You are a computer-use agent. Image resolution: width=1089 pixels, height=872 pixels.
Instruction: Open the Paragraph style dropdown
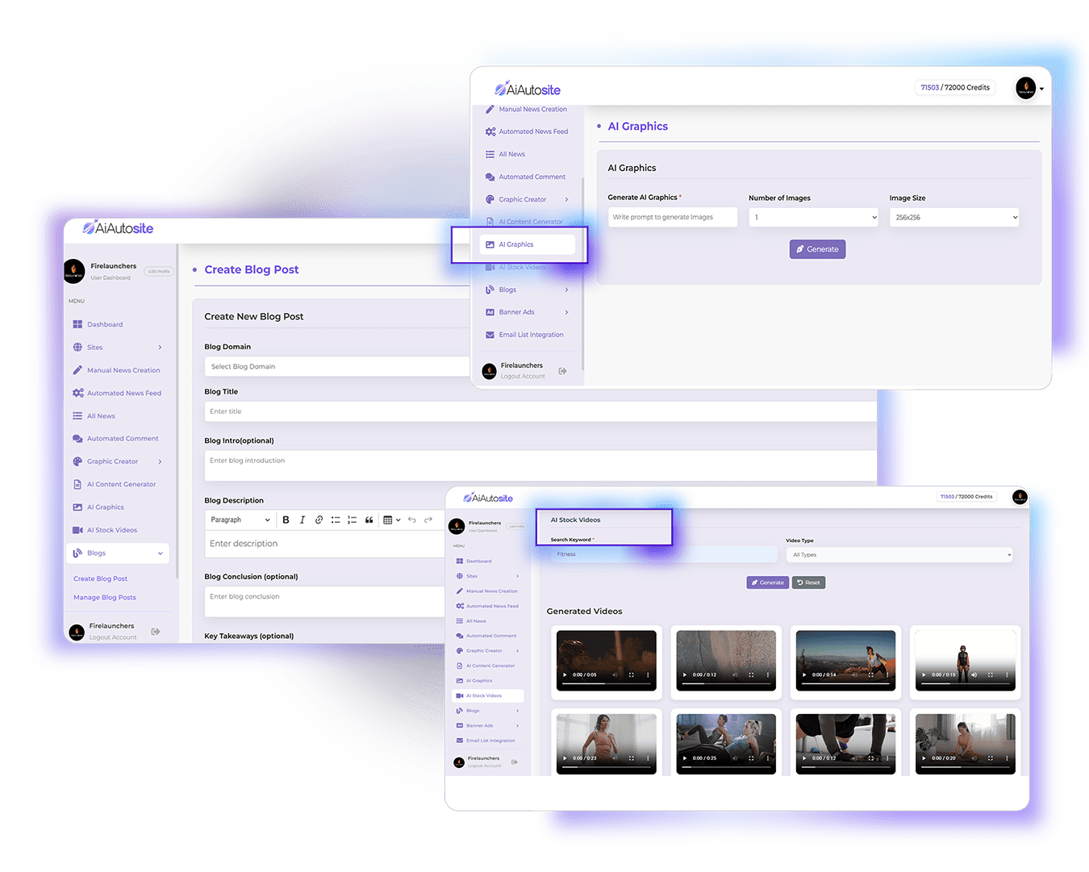(240, 520)
